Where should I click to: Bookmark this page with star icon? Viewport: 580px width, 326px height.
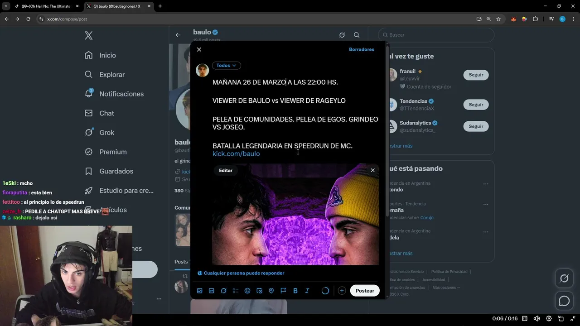(x=498, y=19)
